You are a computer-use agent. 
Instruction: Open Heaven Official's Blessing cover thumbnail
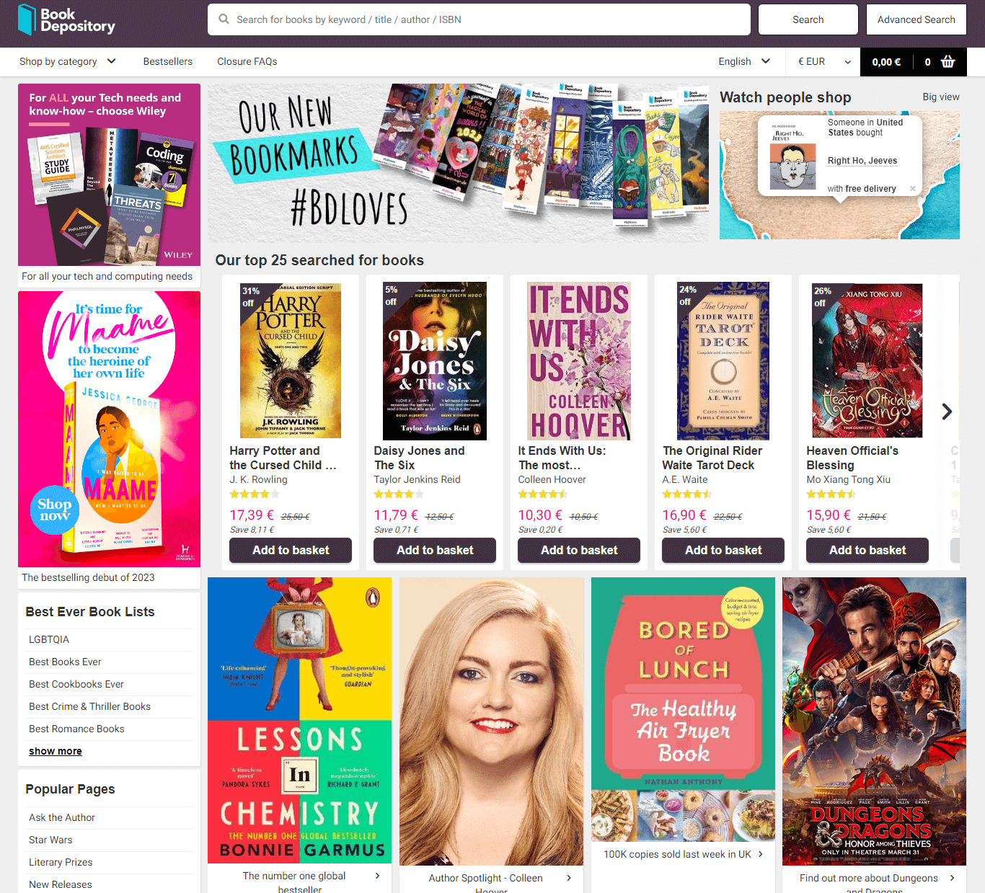[867, 360]
